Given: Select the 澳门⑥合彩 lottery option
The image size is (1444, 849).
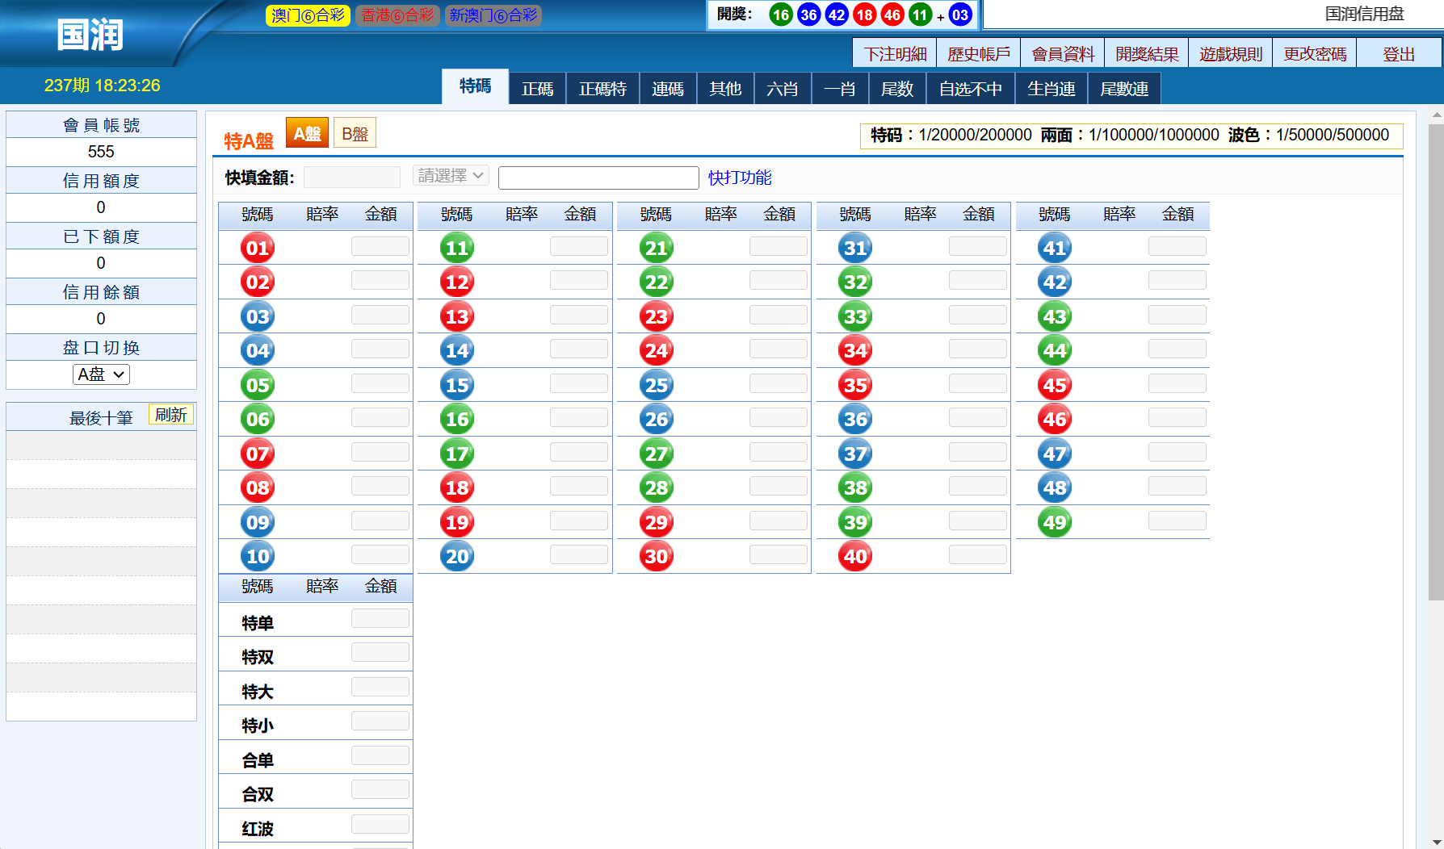Looking at the screenshot, I should (x=308, y=15).
